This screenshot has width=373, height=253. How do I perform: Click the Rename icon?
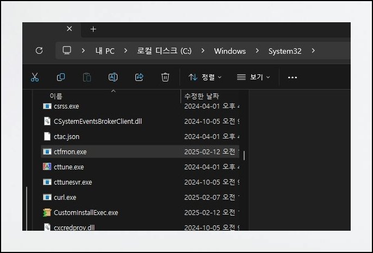[113, 77]
